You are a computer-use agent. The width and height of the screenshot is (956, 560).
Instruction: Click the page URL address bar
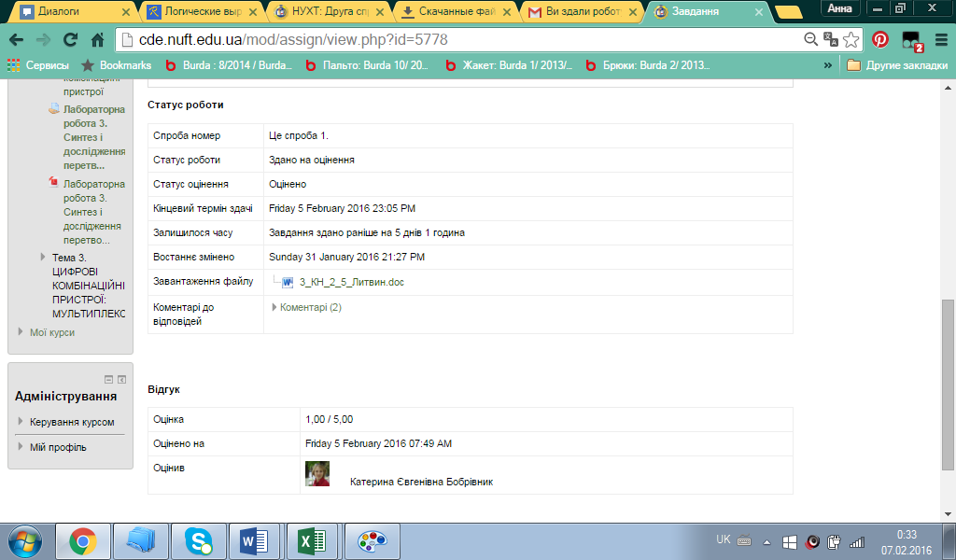[x=457, y=40]
